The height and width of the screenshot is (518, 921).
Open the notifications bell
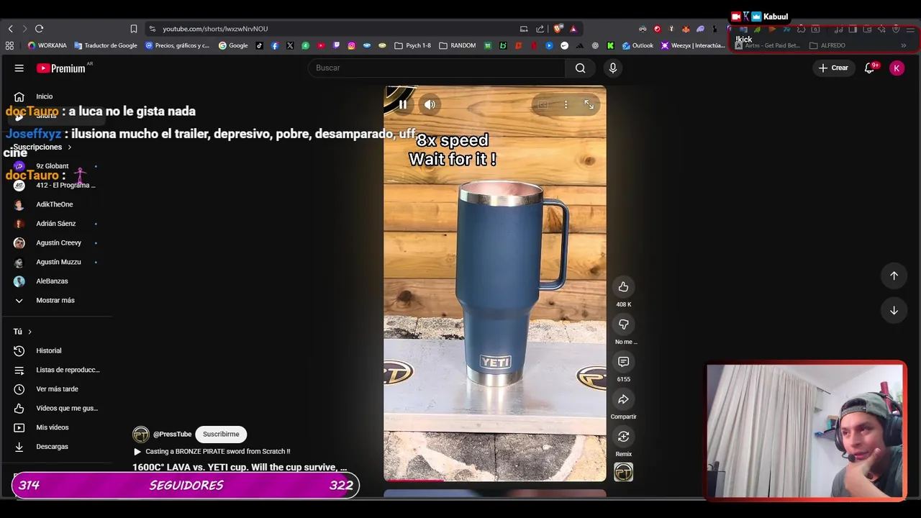(869, 68)
